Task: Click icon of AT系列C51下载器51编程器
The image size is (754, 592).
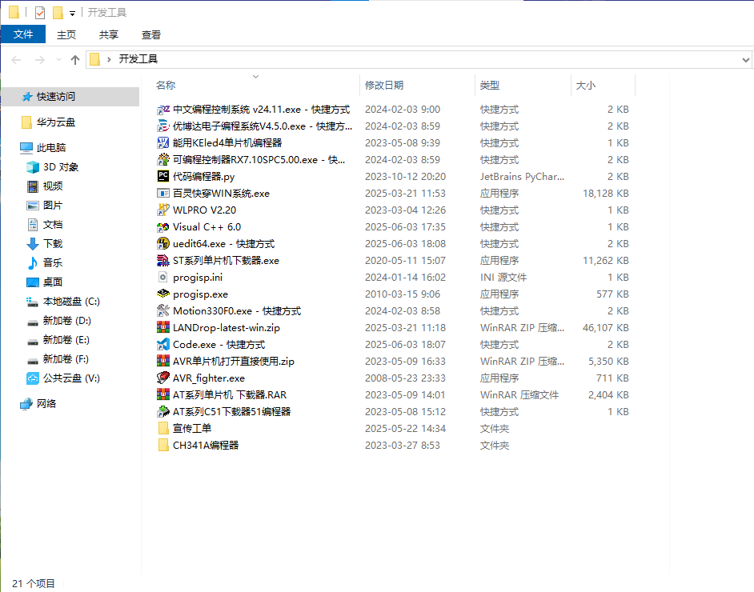Action: coord(163,411)
